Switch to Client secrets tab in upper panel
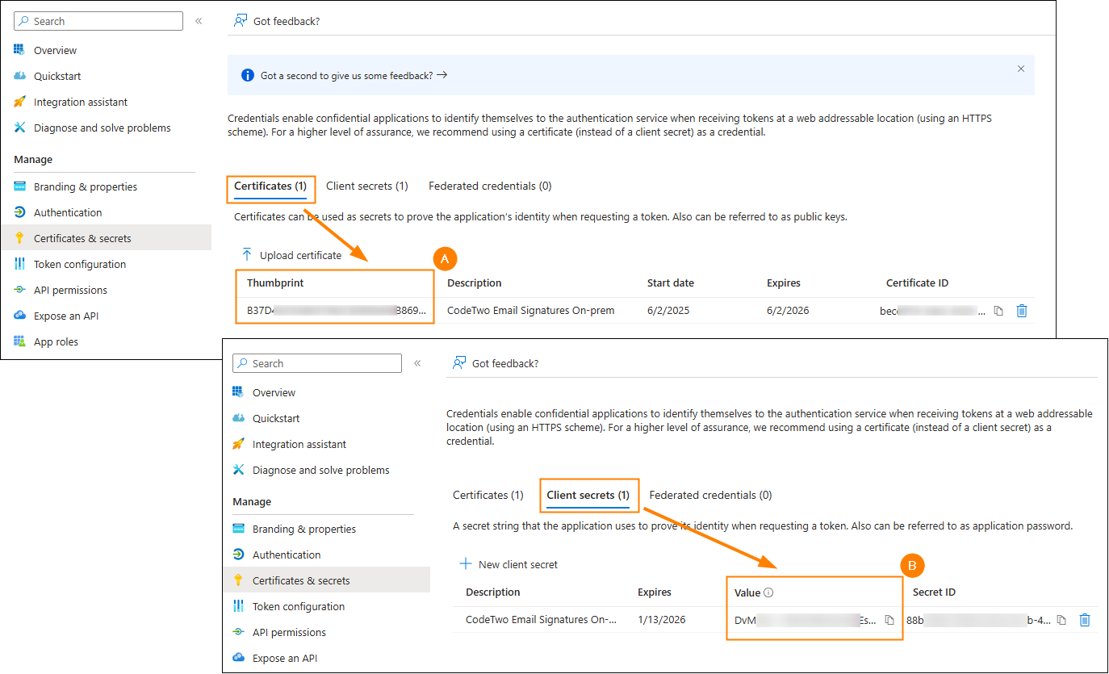 tap(366, 186)
